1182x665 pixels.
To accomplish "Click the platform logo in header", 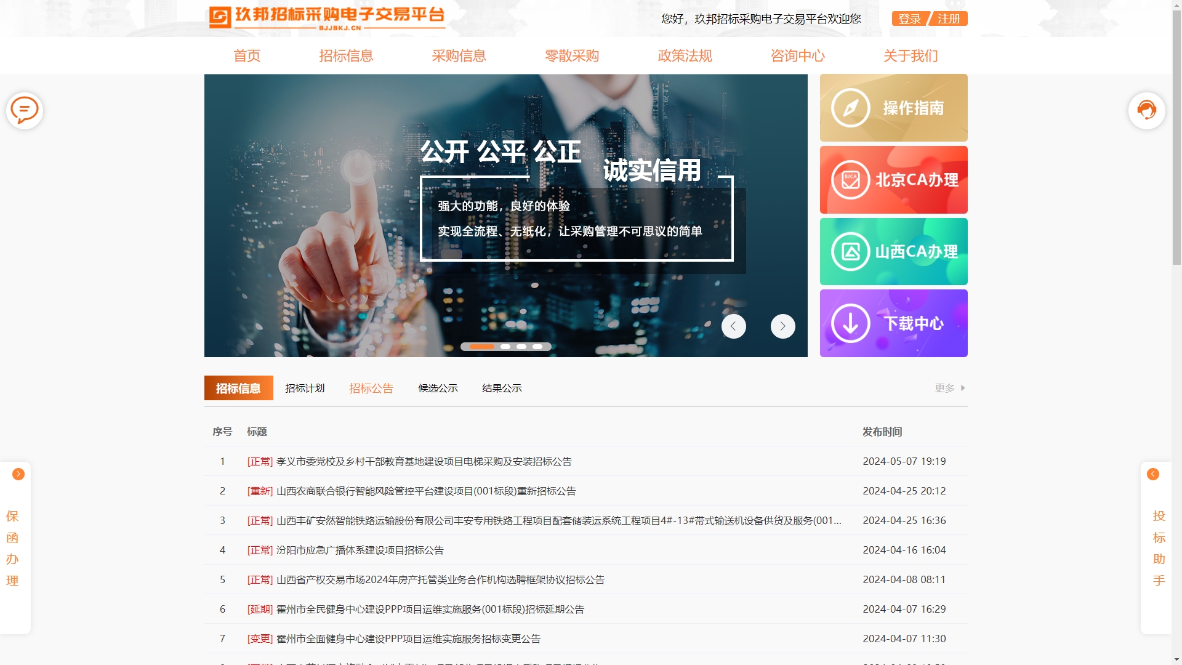I will (x=326, y=17).
